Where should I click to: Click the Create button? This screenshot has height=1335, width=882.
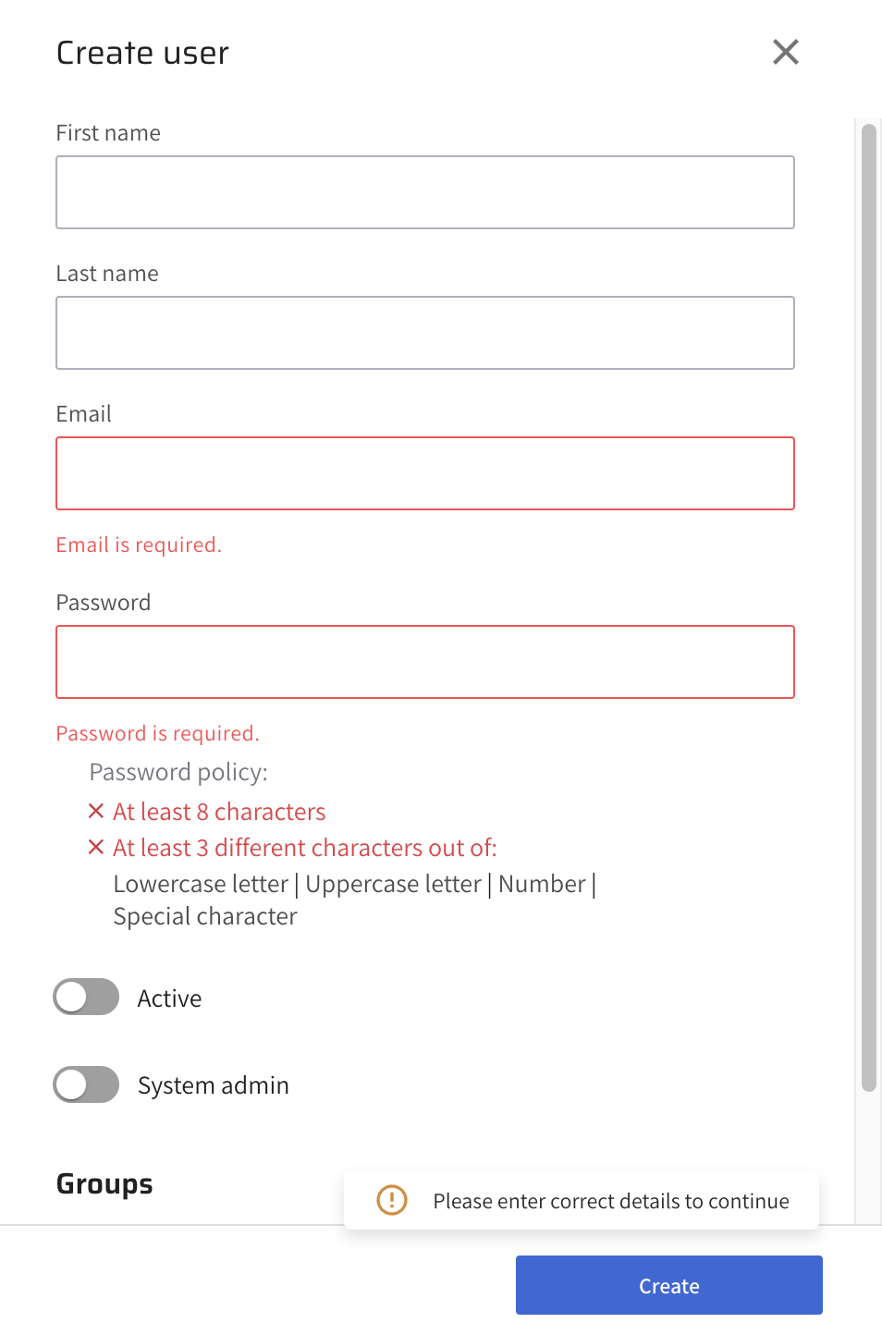pyautogui.click(x=668, y=1285)
